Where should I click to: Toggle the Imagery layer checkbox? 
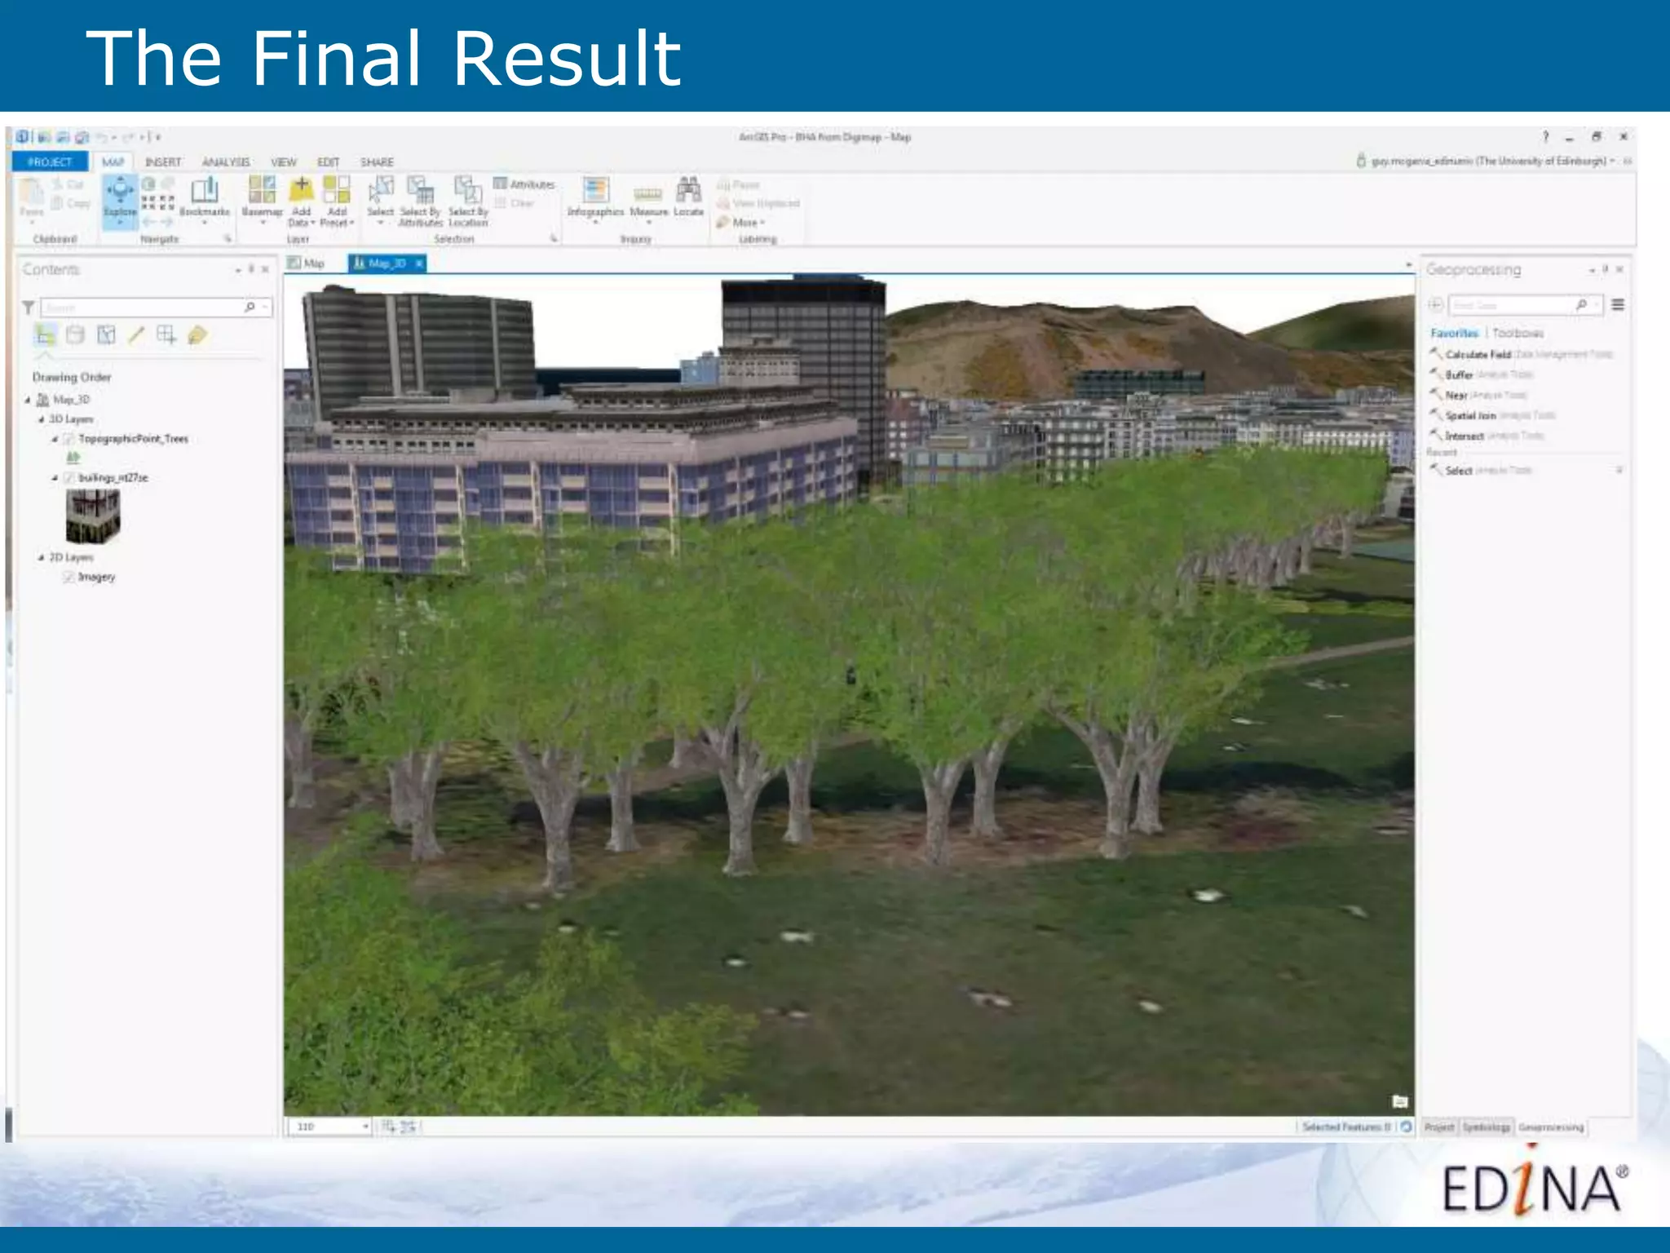click(x=68, y=577)
